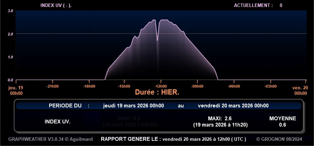Screen dimensions: 314x146
Task: Click the 3.0 label on the vertical axis
Action: [10, 11]
